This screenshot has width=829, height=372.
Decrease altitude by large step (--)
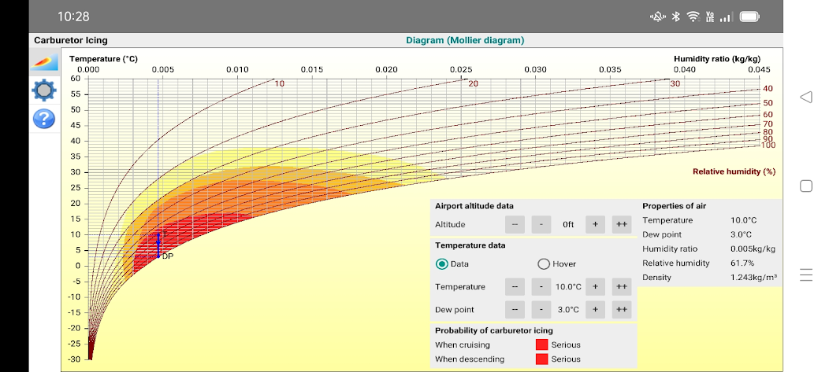[515, 224]
